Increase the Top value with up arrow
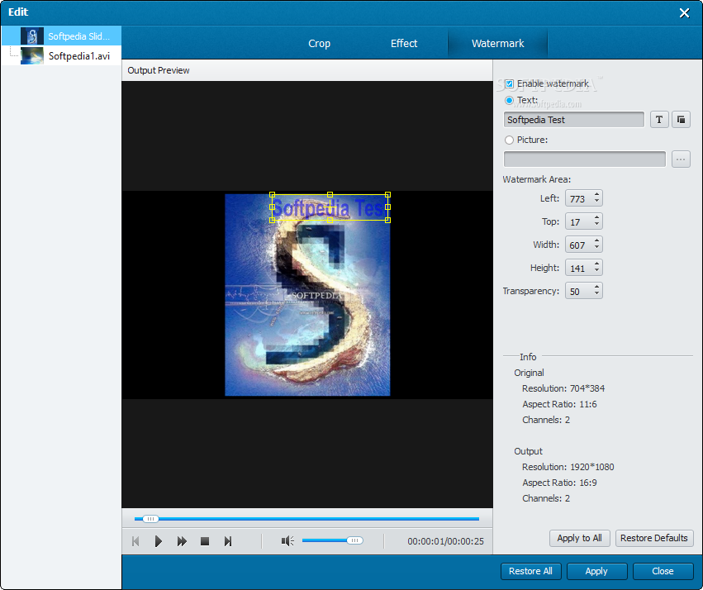The image size is (703, 590). point(596,218)
